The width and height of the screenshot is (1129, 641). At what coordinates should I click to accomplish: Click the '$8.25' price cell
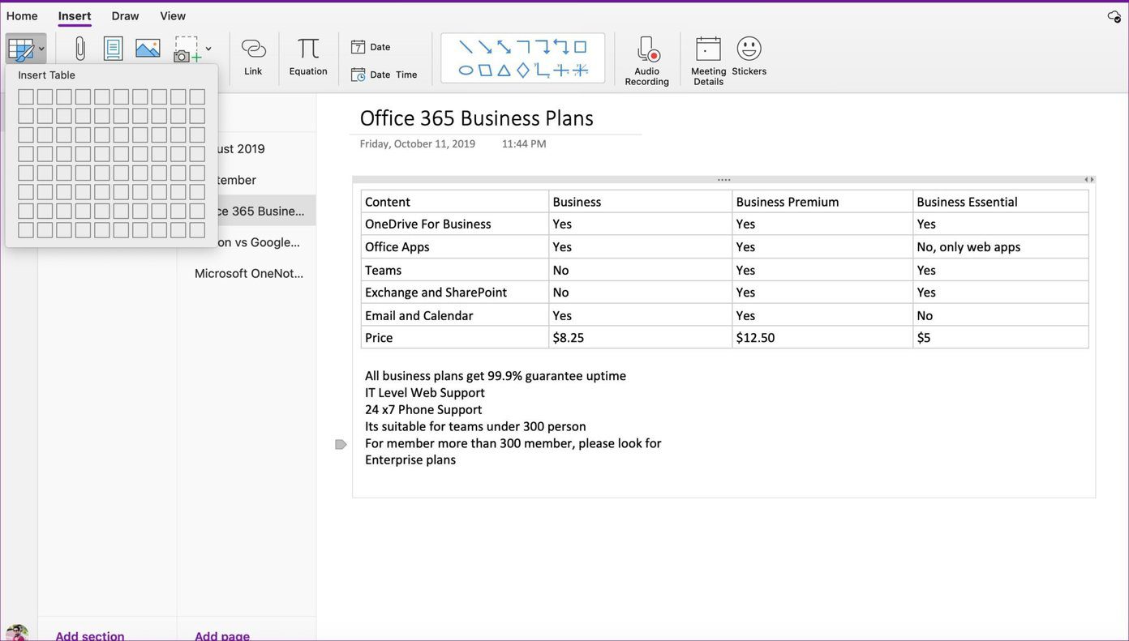pos(641,338)
